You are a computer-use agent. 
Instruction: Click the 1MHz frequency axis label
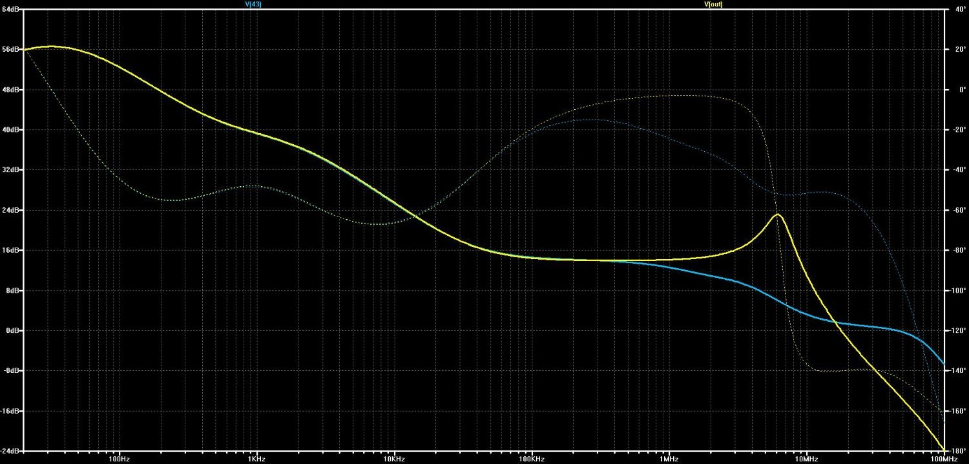pos(669,458)
